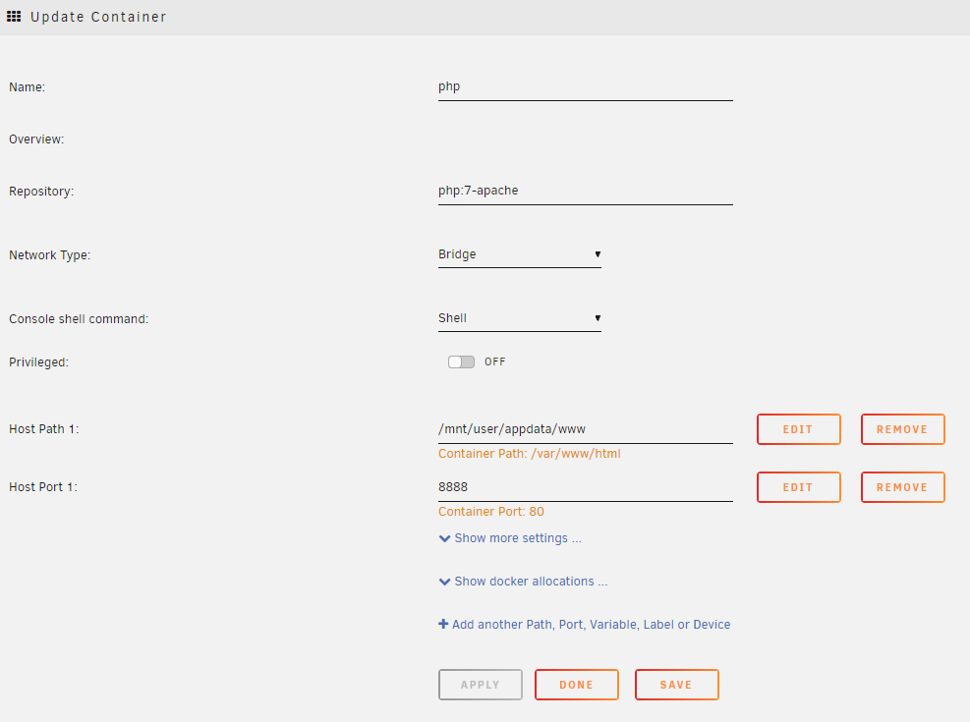The image size is (970, 722).
Task: Click Add another Path, Port, Variable link
Action: click(591, 625)
